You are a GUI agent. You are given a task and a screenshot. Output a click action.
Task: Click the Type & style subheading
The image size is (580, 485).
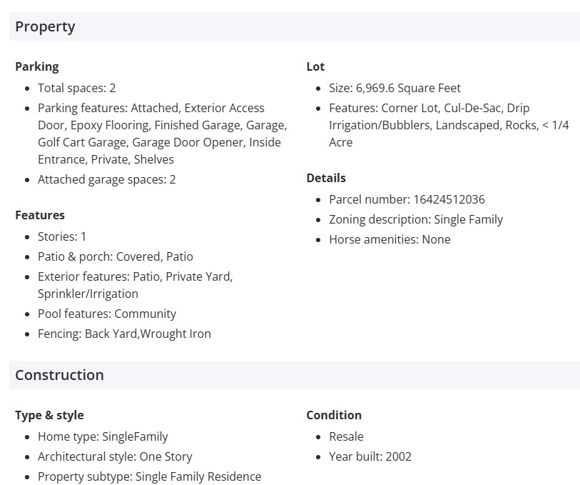tap(49, 415)
